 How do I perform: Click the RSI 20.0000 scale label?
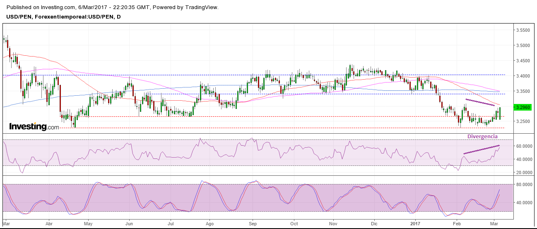point(523,172)
